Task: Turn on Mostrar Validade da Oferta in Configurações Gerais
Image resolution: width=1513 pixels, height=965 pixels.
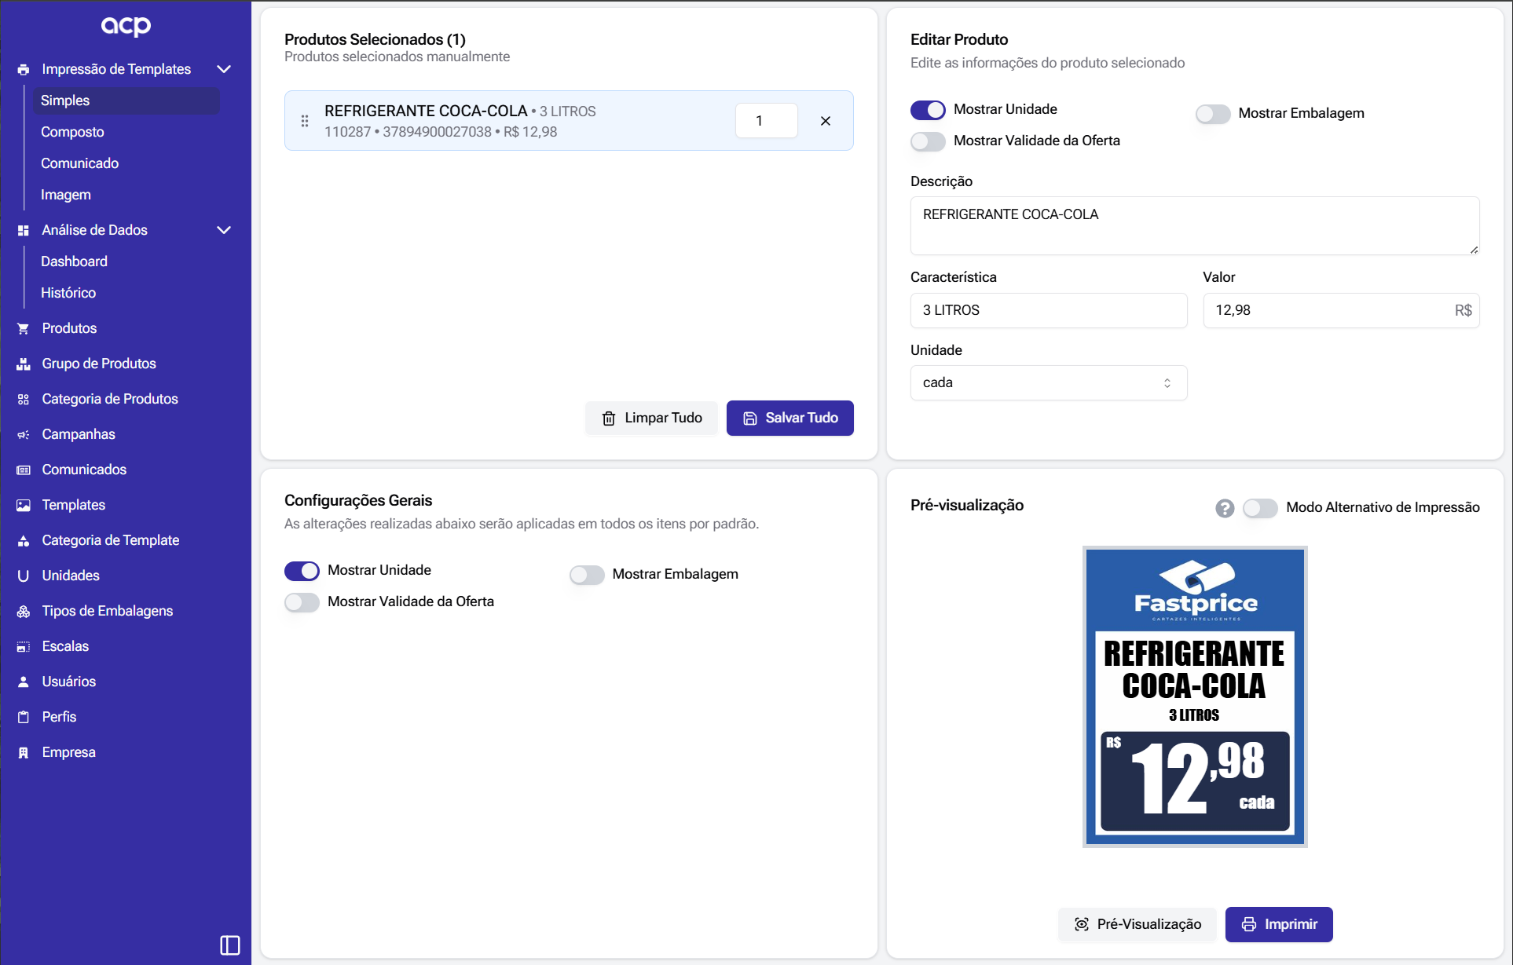Action: coord(301,602)
